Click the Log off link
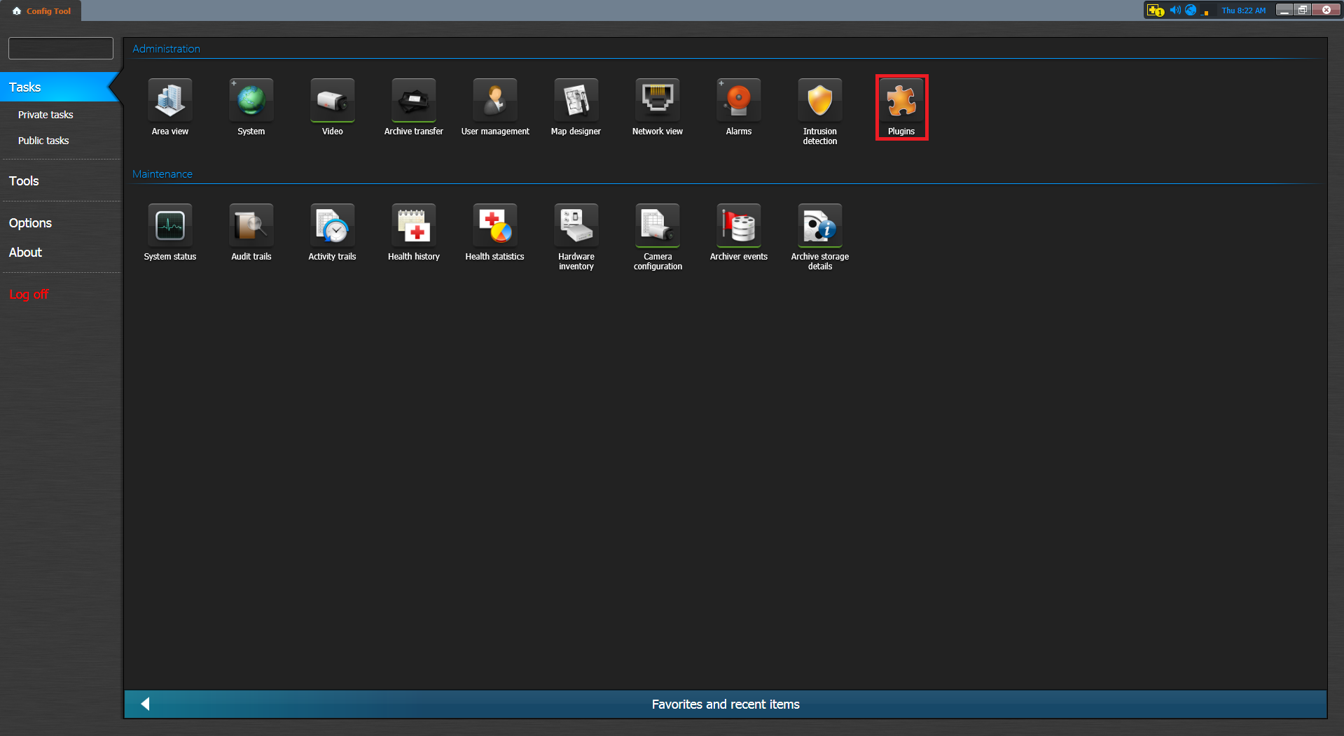The width and height of the screenshot is (1344, 736). [x=29, y=295]
